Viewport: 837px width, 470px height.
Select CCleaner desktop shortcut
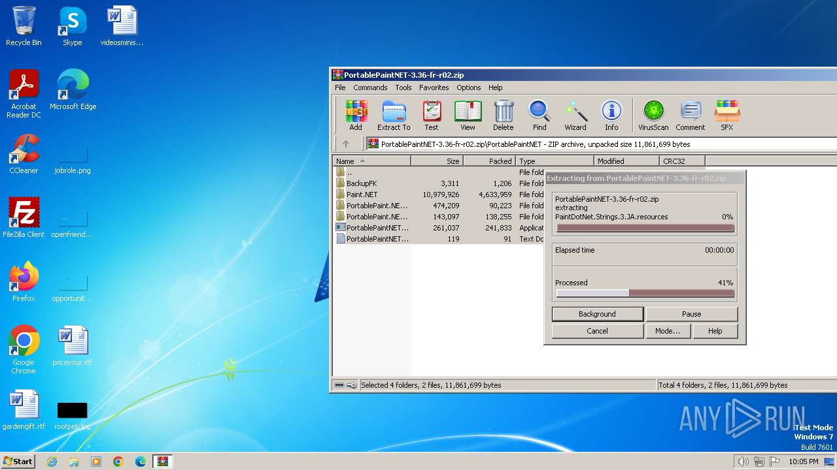coord(24,154)
